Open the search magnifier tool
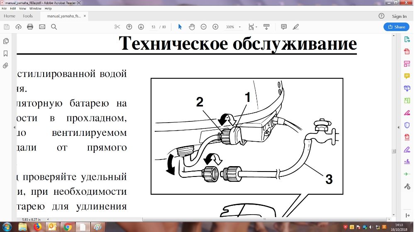Screen dimensions: 415x232 point(54,27)
